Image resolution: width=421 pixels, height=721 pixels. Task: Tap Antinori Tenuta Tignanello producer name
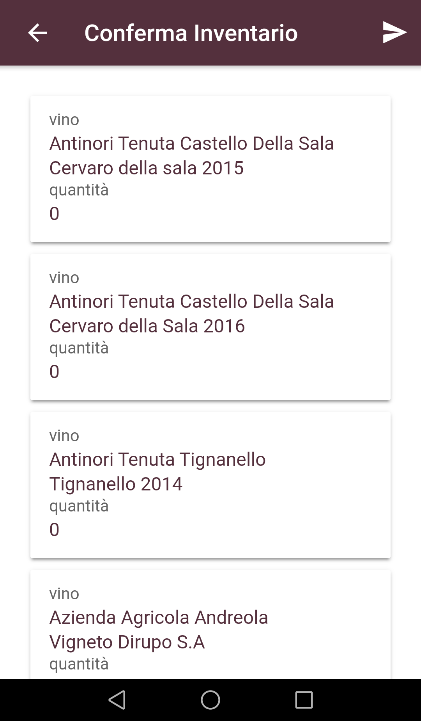point(157,460)
